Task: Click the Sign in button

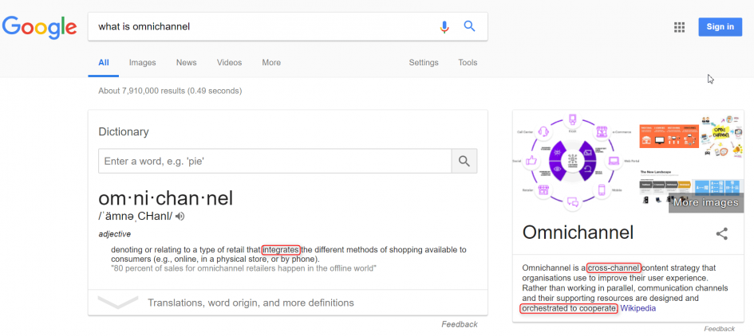Action: pos(720,27)
